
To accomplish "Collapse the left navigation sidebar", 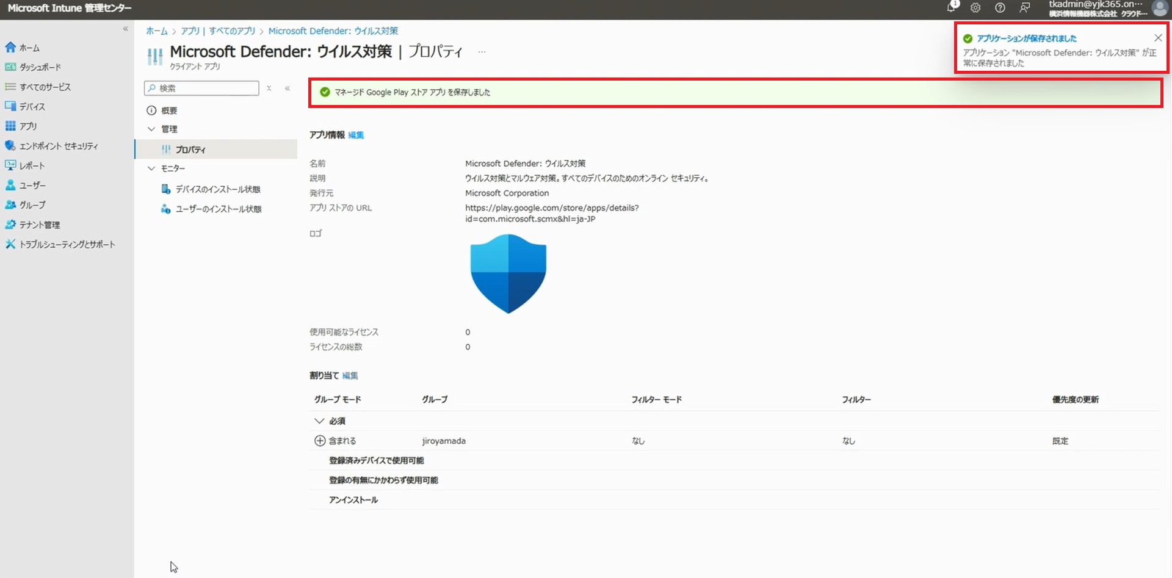I will 125,29.
